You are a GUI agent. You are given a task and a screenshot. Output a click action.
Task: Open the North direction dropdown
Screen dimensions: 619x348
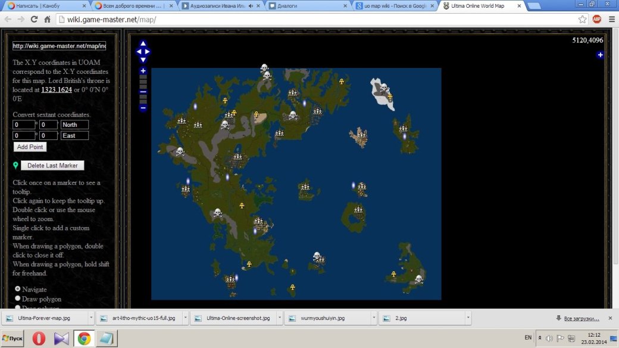[74, 125]
